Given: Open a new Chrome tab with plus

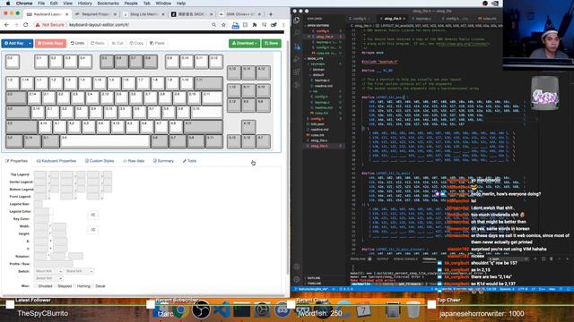Looking at the screenshot, I should [x=271, y=14].
